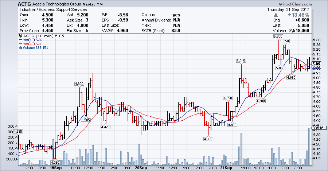Click the 5.045 price annotation
The height and width of the screenshot is (171, 328).
[241, 61]
